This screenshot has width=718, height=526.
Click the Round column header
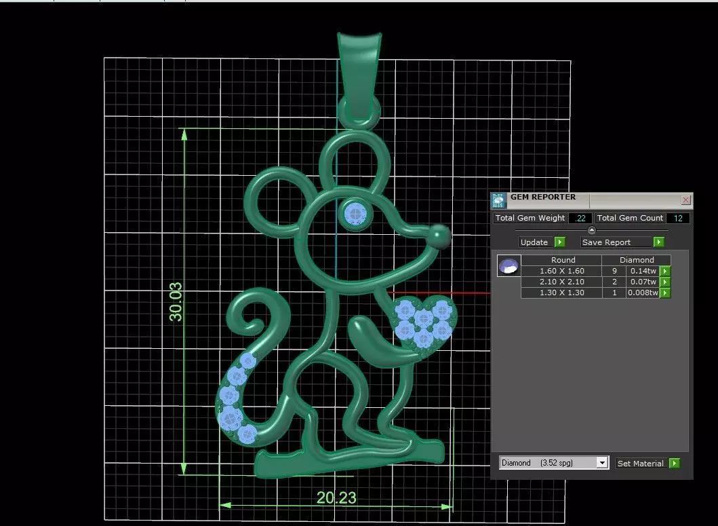(563, 259)
